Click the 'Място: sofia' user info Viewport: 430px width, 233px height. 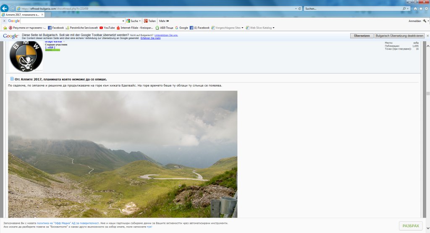tap(402, 43)
